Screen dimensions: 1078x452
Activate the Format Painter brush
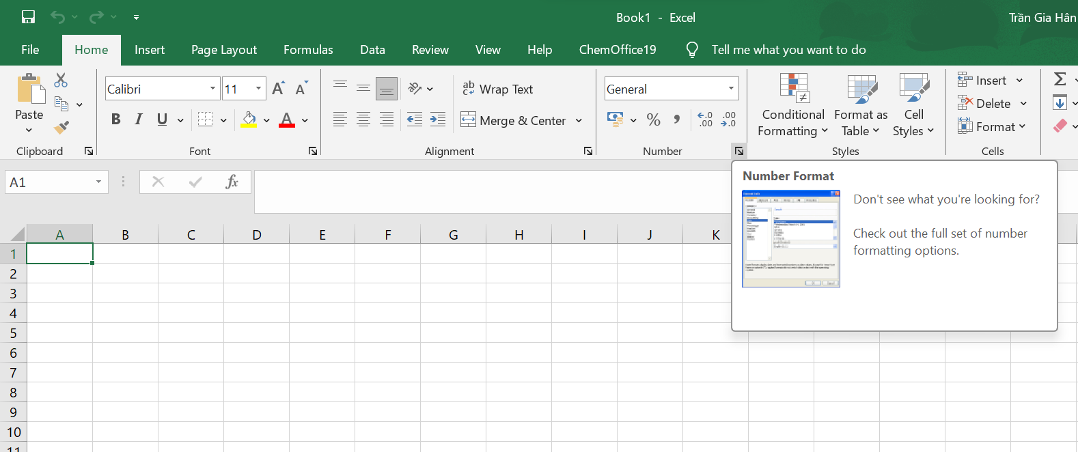click(61, 127)
